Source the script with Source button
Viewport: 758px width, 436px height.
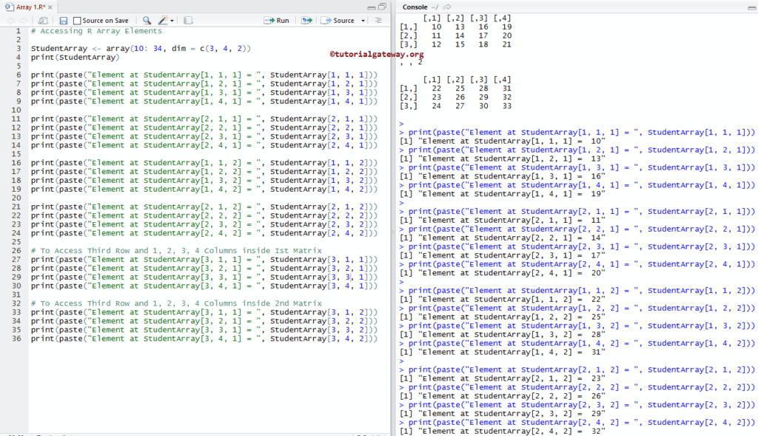click(338, 20)
